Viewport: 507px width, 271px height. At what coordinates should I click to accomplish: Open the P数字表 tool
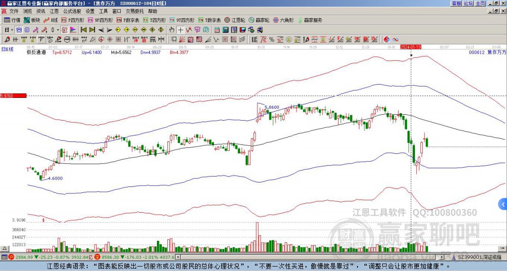[x=128, y=20]
